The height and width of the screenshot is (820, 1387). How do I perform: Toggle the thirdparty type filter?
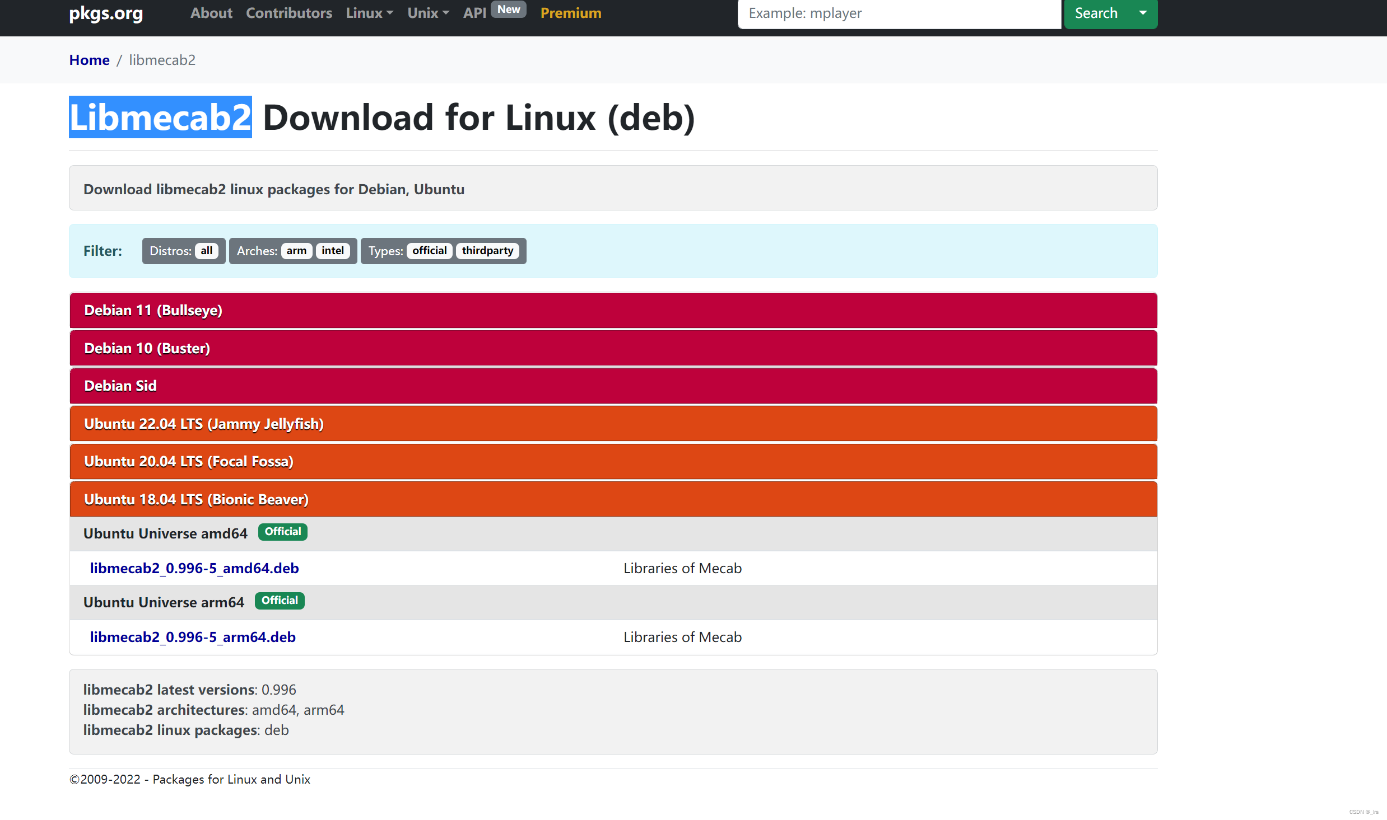[x=487, y=251]
